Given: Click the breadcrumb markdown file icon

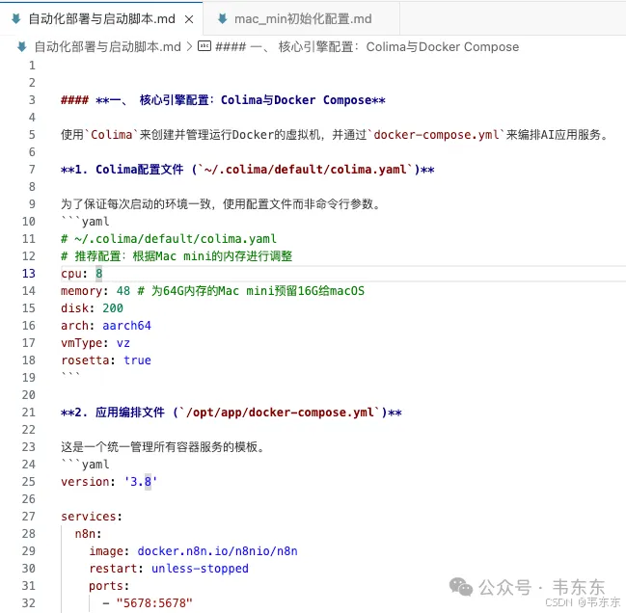Looking at the screenshot, I should [x=22, y=46].
